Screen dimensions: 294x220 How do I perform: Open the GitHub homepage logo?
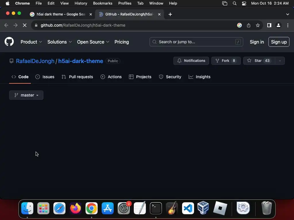[x=9, y=42]
